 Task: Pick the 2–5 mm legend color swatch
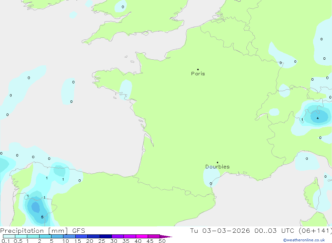pos(45,236)
